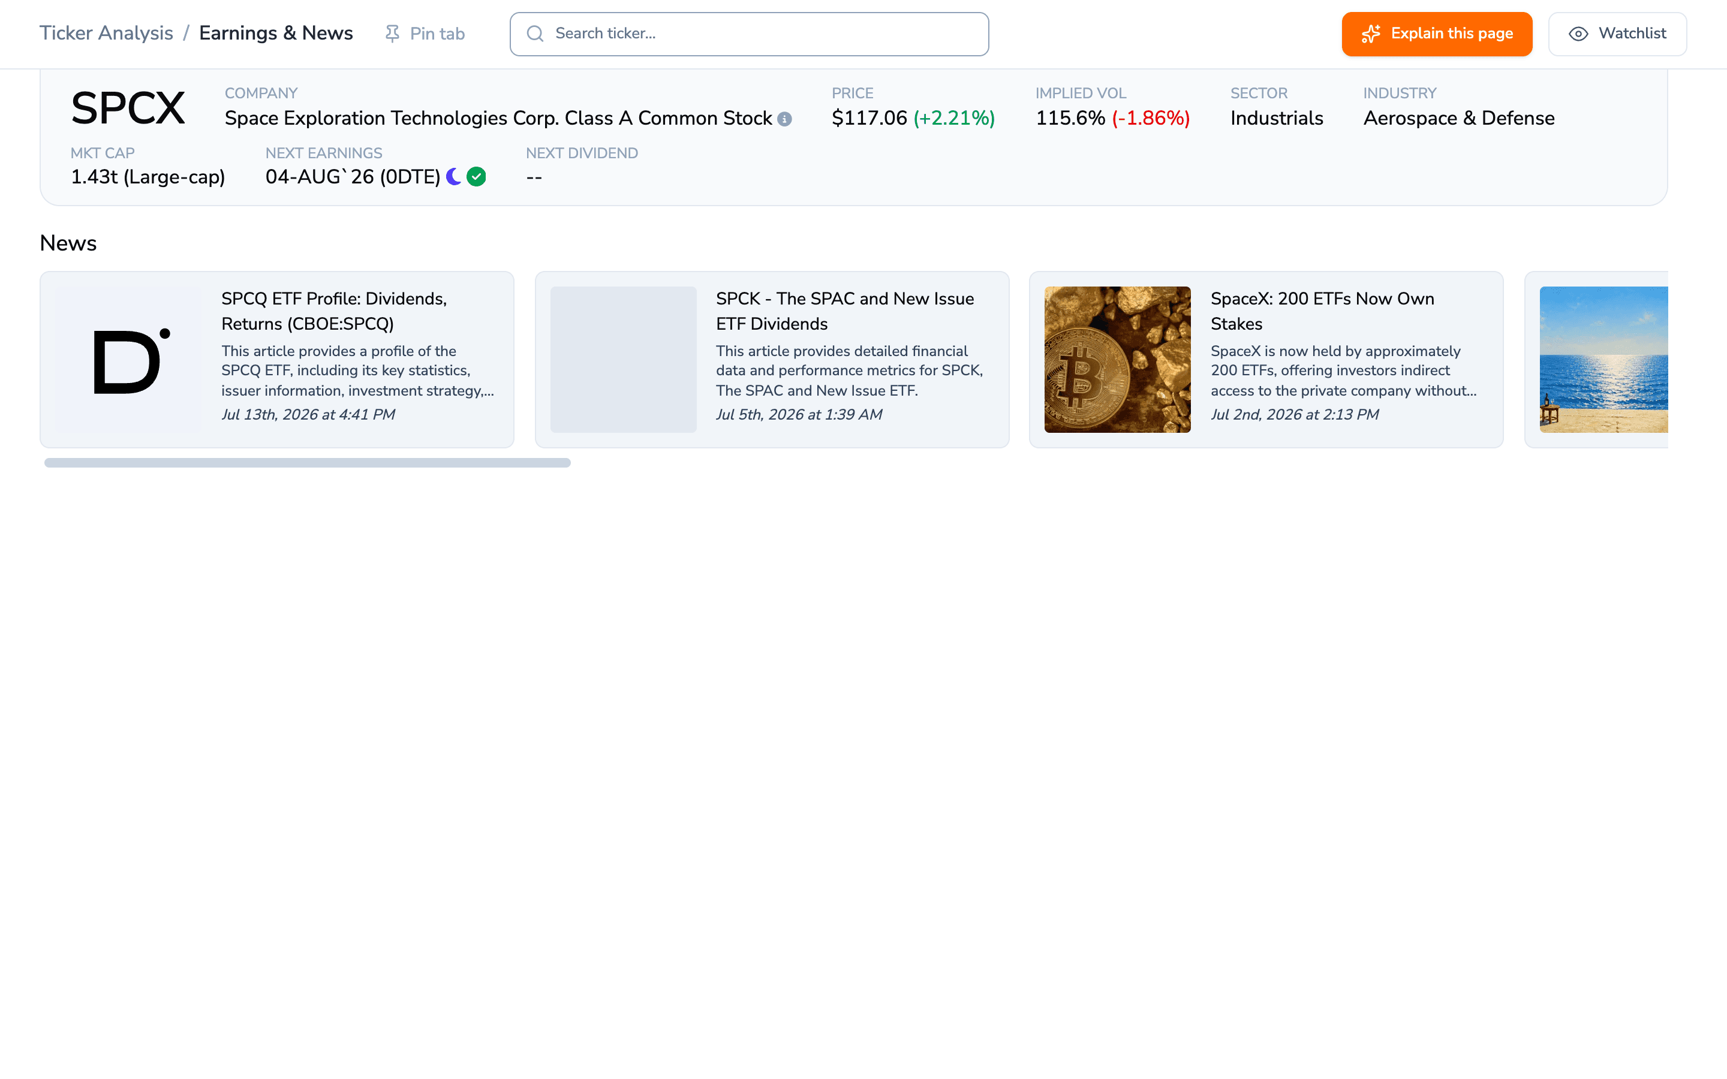Click the INDUSTRY field label
1727x1079 pixels.
tap(1400, 94)
